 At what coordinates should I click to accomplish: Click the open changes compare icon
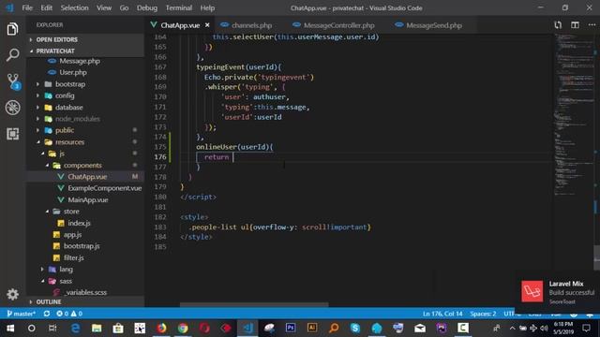click(x=558, y=25)
